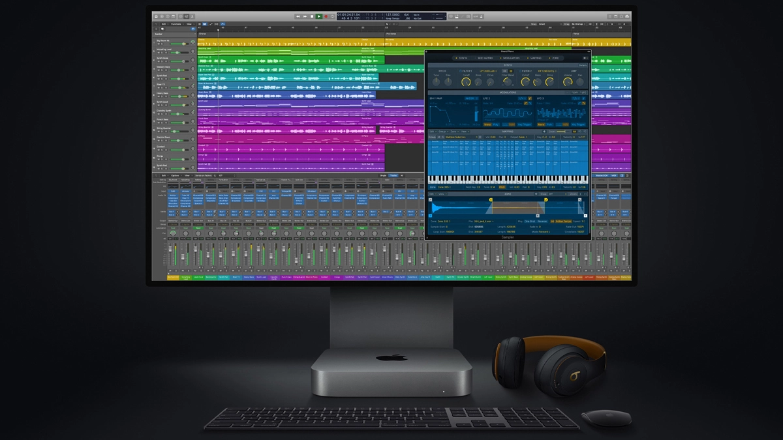This screenshot has width=783, height=440.
Task: Show the Inspector via its control bar icon
Action: point(162,16)
